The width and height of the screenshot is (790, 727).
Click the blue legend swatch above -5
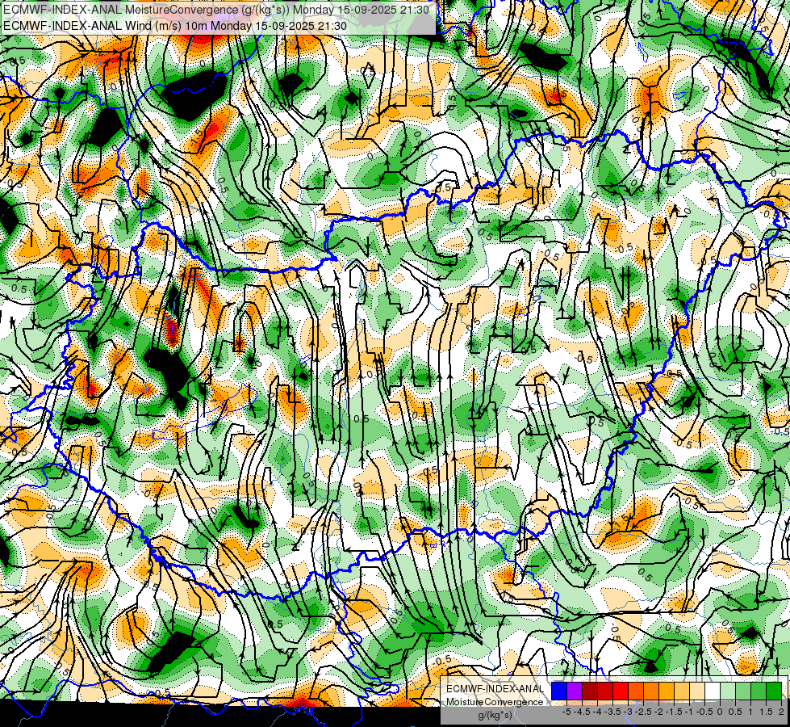[559, 691]
